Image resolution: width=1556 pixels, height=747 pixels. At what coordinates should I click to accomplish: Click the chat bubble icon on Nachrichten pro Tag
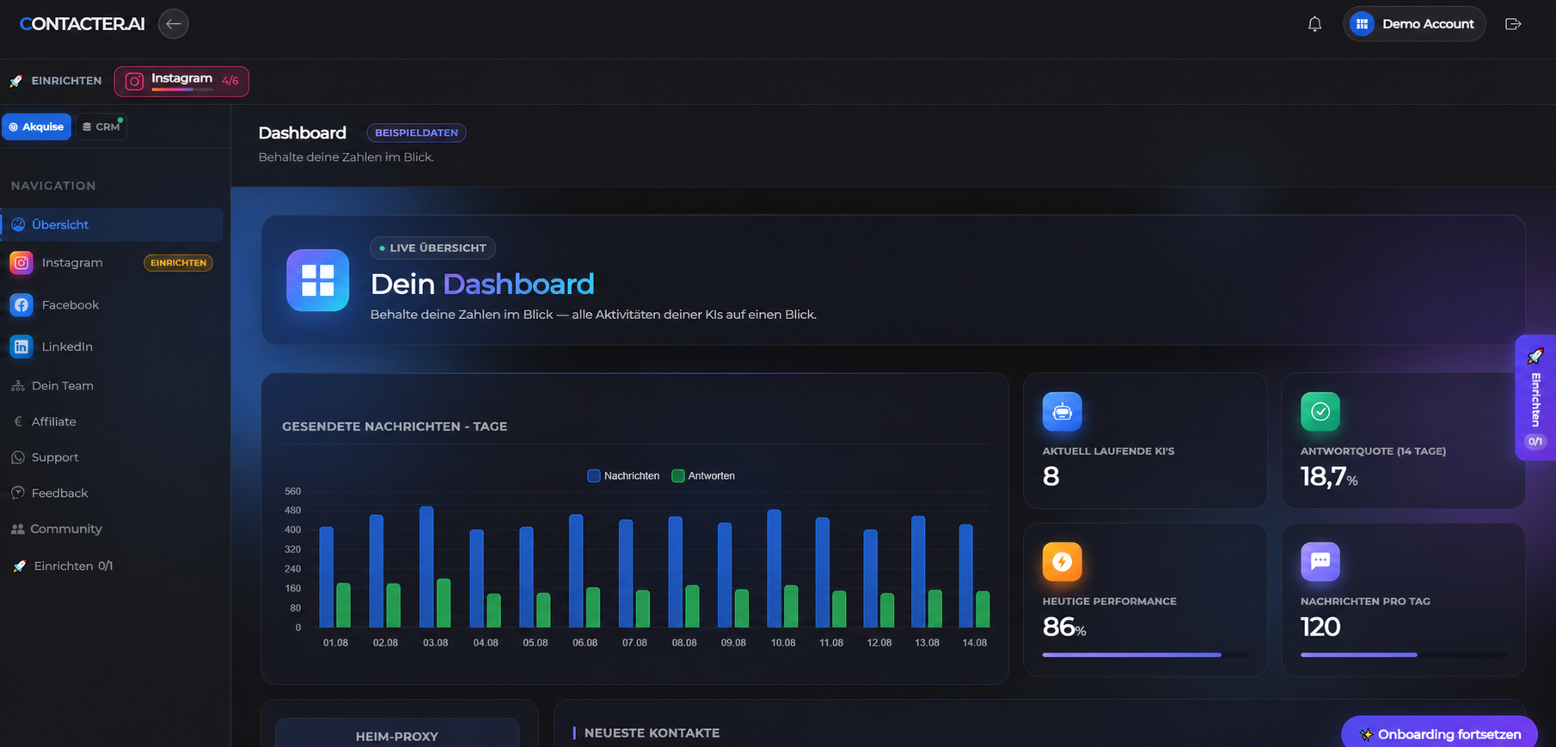click(x=1320, y=562)
